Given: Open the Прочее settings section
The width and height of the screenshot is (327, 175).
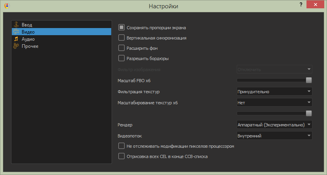Looking at the screenshot, I should pyautogui.click(x=30, y=46).
